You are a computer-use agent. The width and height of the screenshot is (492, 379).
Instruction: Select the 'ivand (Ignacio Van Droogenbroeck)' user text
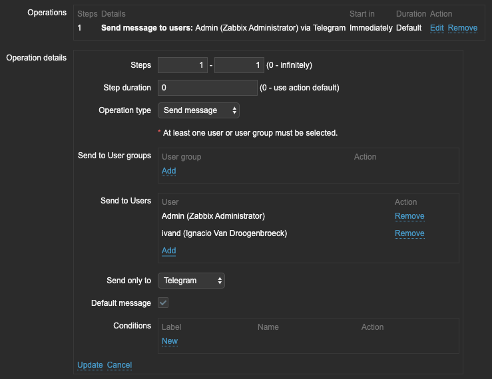point(224,233)
